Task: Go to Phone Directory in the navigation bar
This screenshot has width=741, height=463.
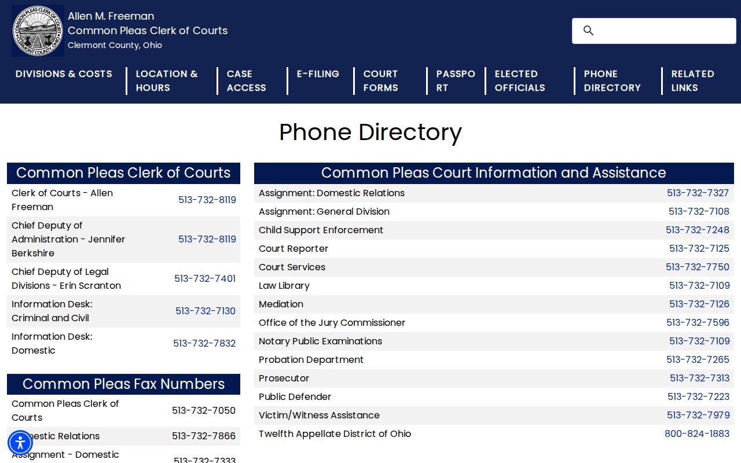Action: point(612,81)
